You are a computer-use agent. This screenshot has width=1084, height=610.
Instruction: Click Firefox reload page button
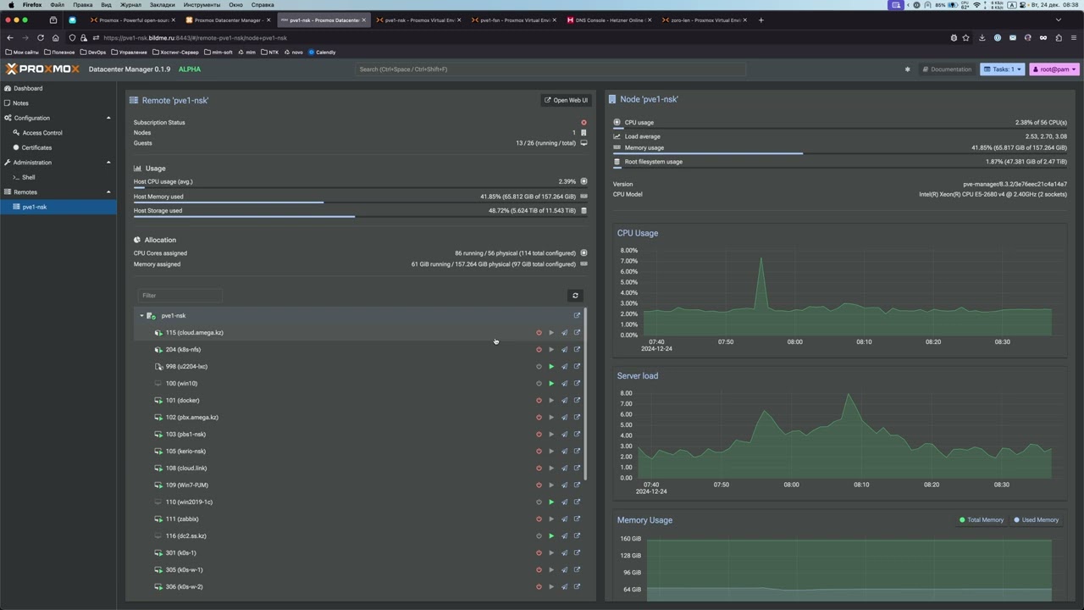coord(40,37)
